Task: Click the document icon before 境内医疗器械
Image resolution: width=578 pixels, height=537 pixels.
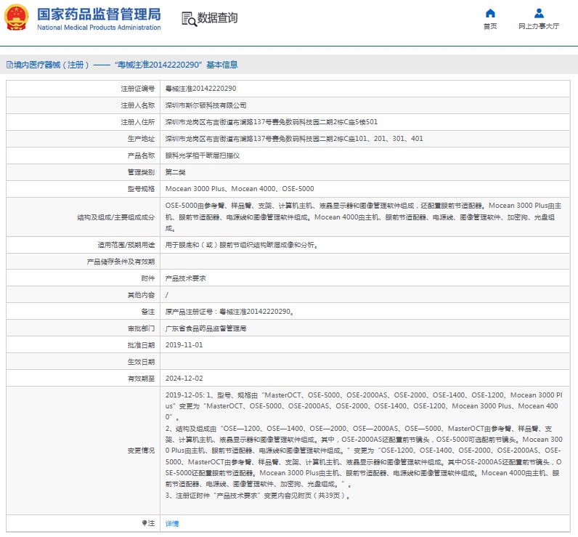Action: (9, 65)
